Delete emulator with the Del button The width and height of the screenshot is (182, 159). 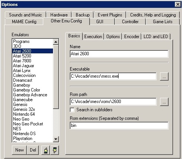point(33,150)
